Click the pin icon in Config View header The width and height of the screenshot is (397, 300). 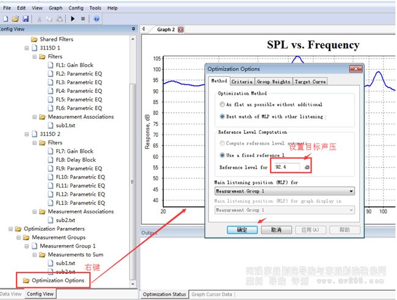click(x=133, y=29)
